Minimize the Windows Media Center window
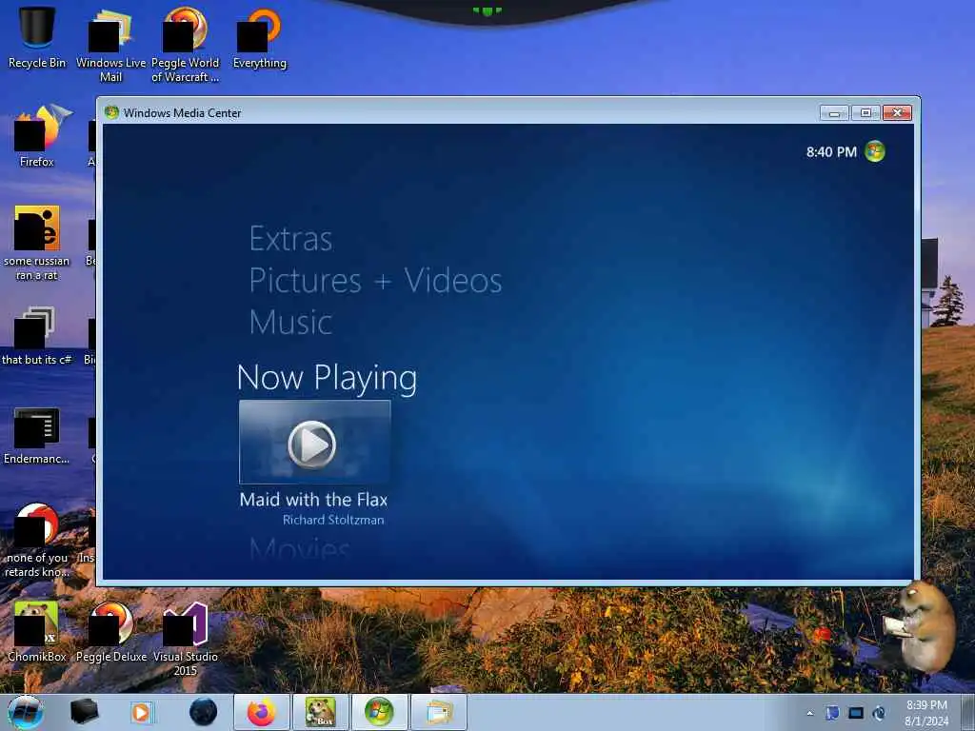The width and height of the screenshot is (975, 731). tap(834, 113)
